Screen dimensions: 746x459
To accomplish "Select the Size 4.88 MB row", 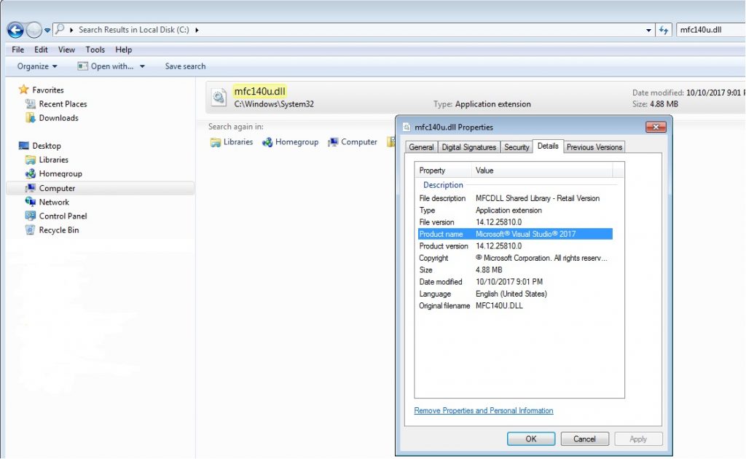I will coord(515,270).
